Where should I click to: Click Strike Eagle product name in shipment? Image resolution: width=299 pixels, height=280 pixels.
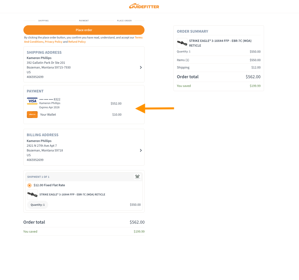click(x=72, y=194)
